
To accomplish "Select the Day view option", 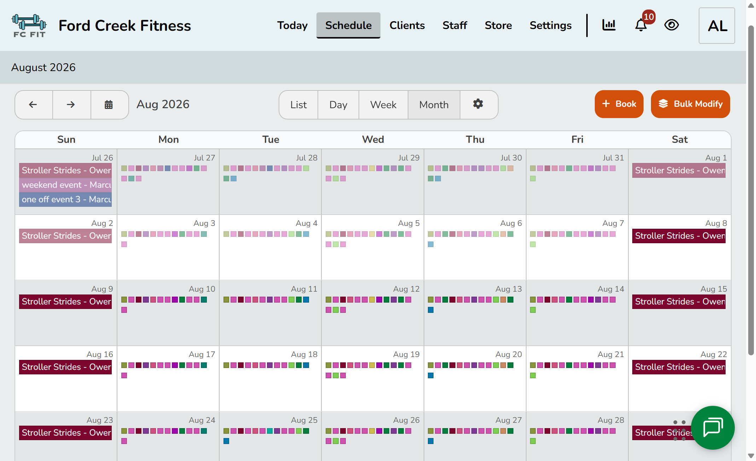I will [x=338, y=105].
